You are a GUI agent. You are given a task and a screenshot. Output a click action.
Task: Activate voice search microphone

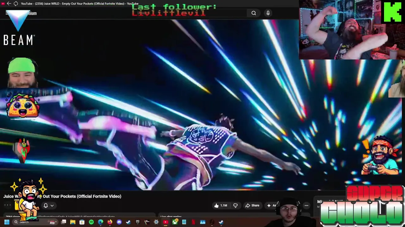click(268, 13)
